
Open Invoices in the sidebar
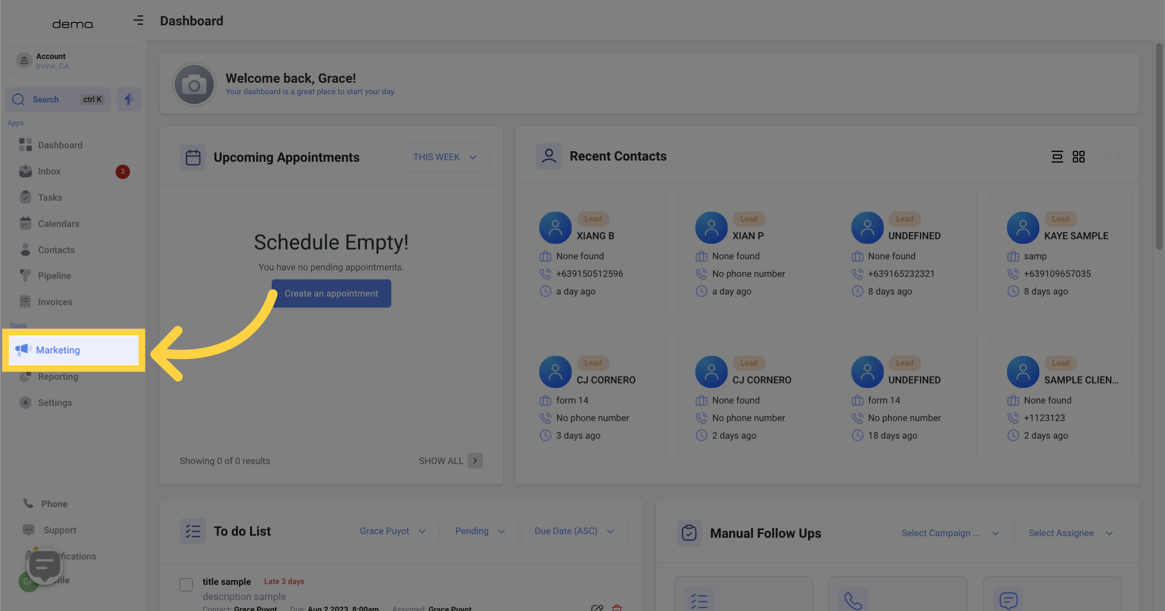[55, 302]
